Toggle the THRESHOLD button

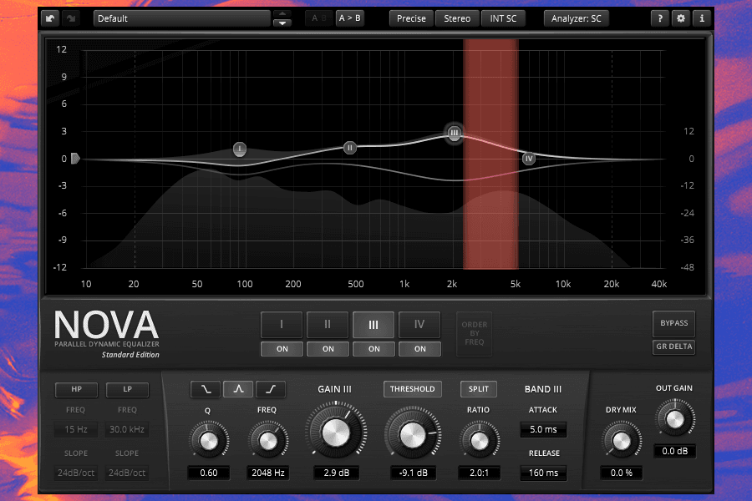tap(413, 389)
